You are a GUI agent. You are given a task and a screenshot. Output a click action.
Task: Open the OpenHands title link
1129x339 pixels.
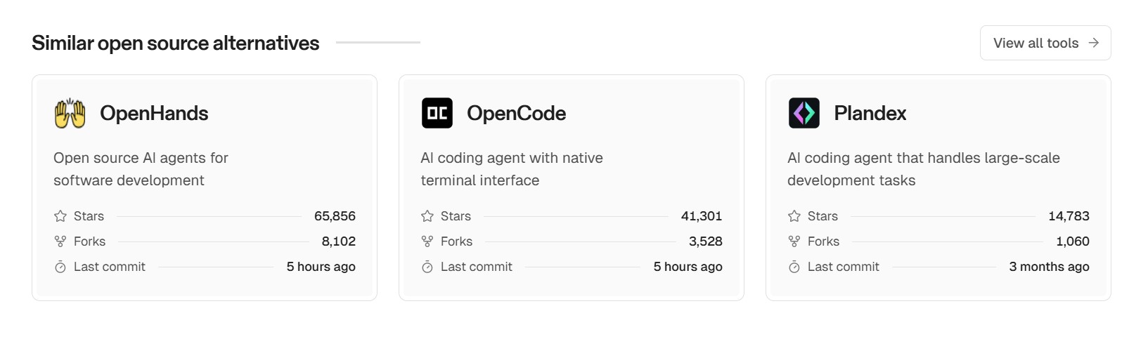pos(154,113)
